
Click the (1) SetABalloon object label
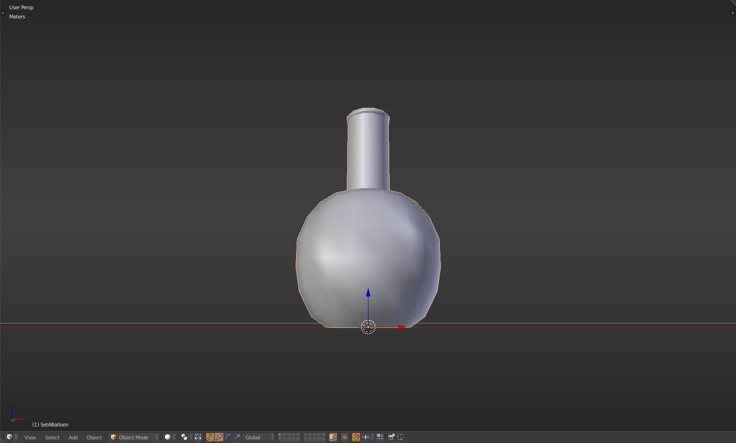[x=50, y=425]
